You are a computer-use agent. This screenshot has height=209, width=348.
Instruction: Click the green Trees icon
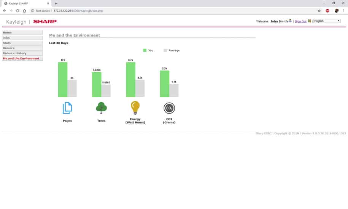(101, 108)
